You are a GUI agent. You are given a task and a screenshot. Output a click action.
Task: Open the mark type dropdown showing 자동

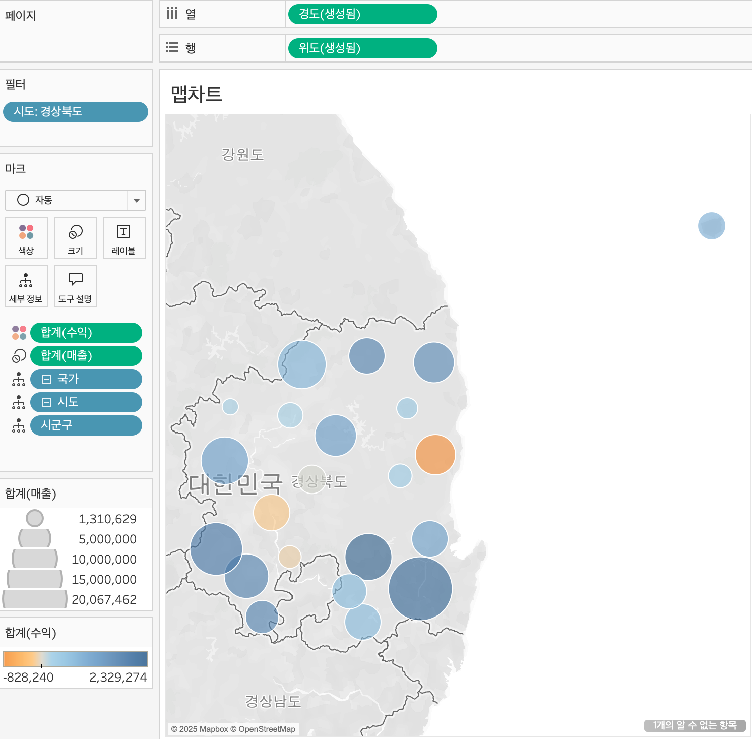tap(76, 200)
